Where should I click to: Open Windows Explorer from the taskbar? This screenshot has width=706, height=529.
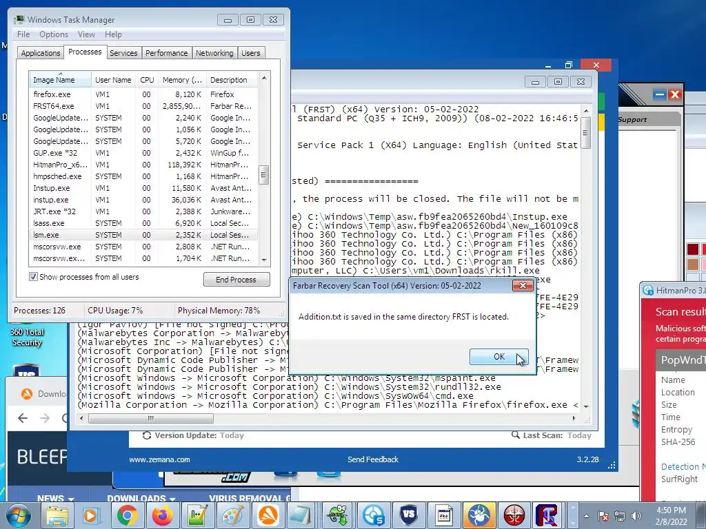pyautogui.click(x=57, y=515)
